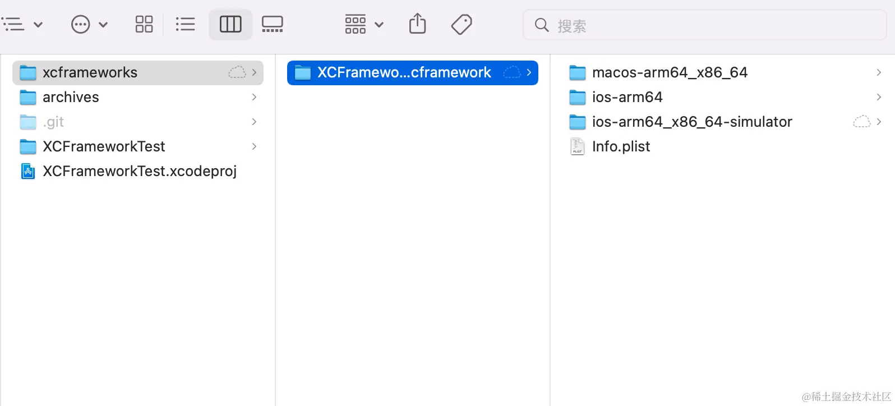Click the macos-arm64_x86_64 folder icon
This screenshot has width=895, height=406.
click(578, 72)
